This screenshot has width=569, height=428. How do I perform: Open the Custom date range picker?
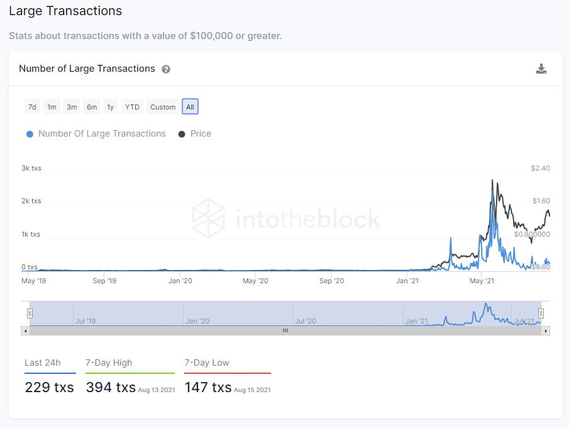click(x=163, y=107)
